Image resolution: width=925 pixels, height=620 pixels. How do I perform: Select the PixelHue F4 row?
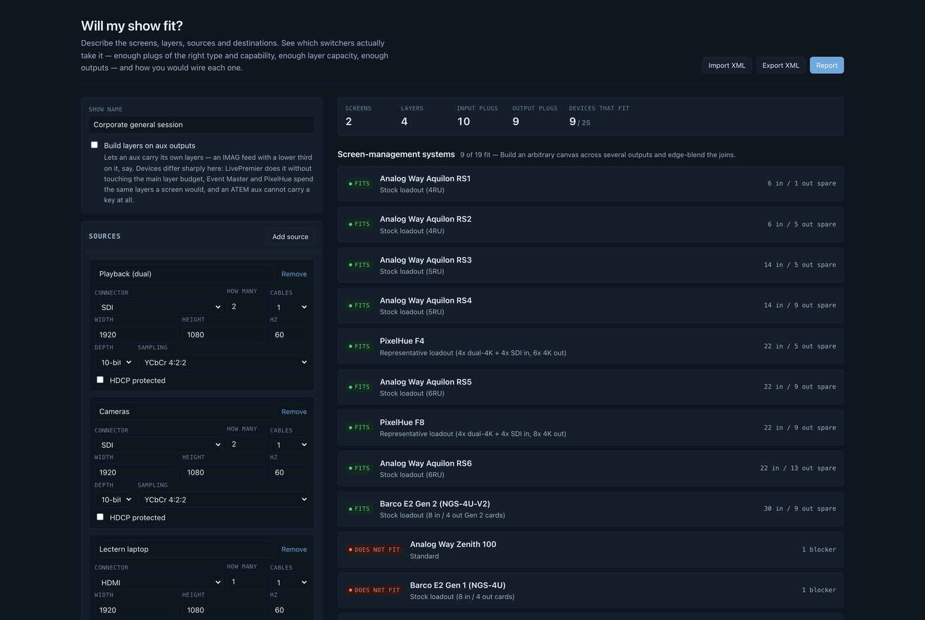click(x=591, y=346)
